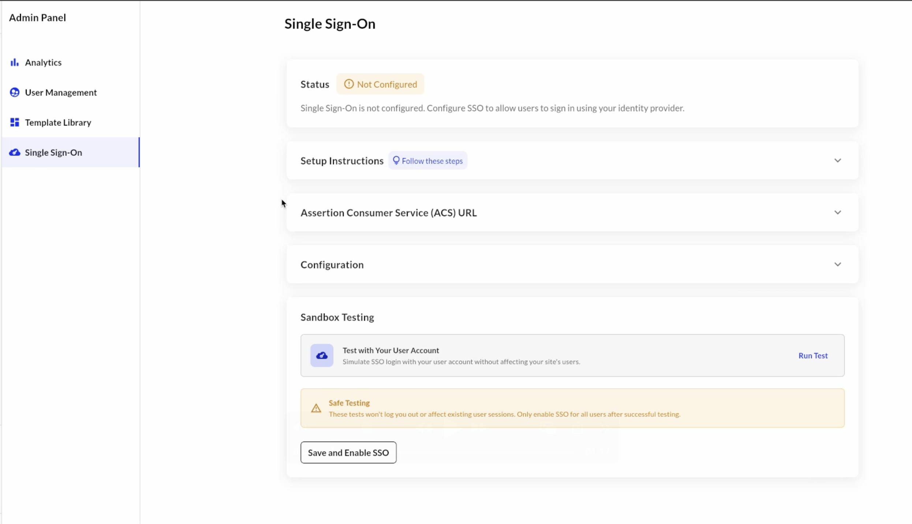
Task: Click the Template Library grid icon
Action: tap(14, 123)
